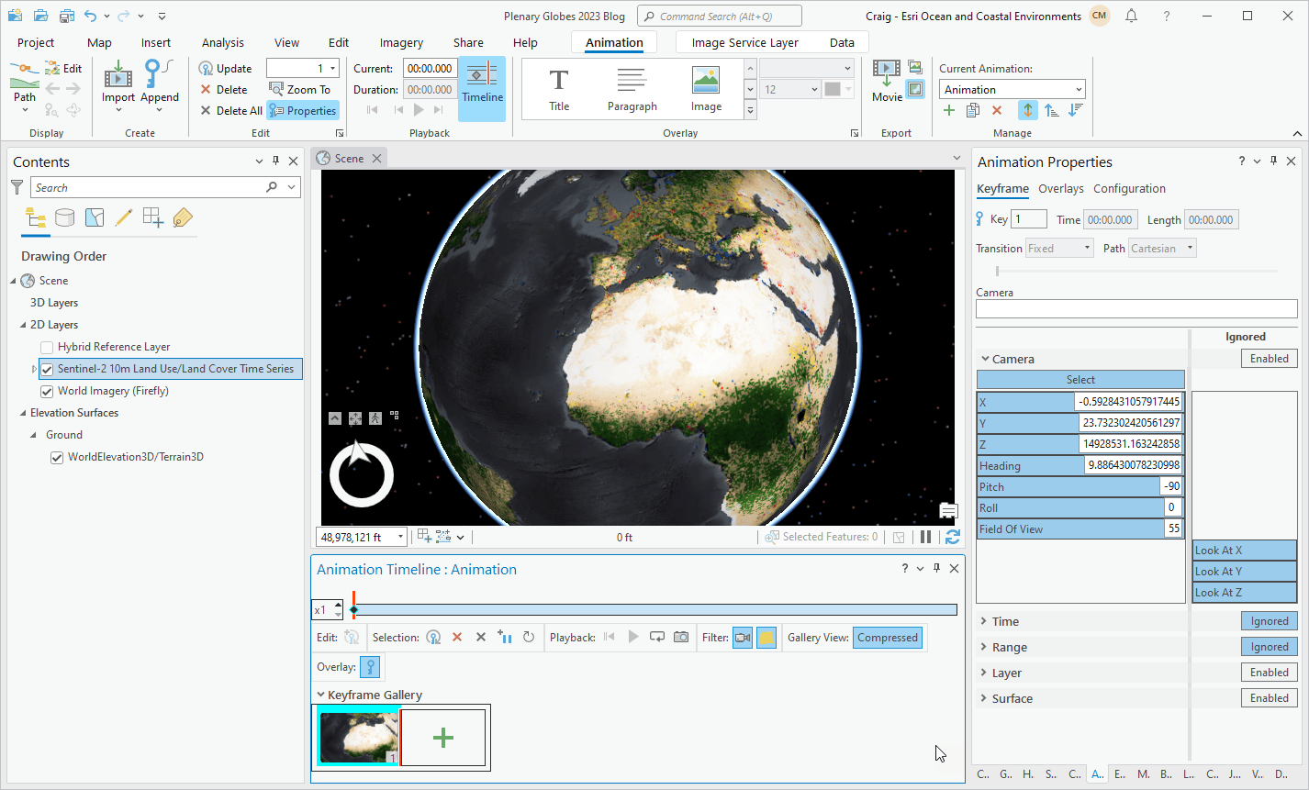Screen dimensions: 1309x790
Task: Click the animation timeline track bar
Action: pos(654,610)
